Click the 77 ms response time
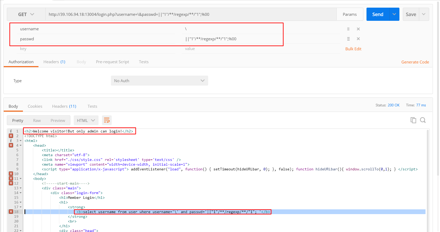 (x=421, y=105)
